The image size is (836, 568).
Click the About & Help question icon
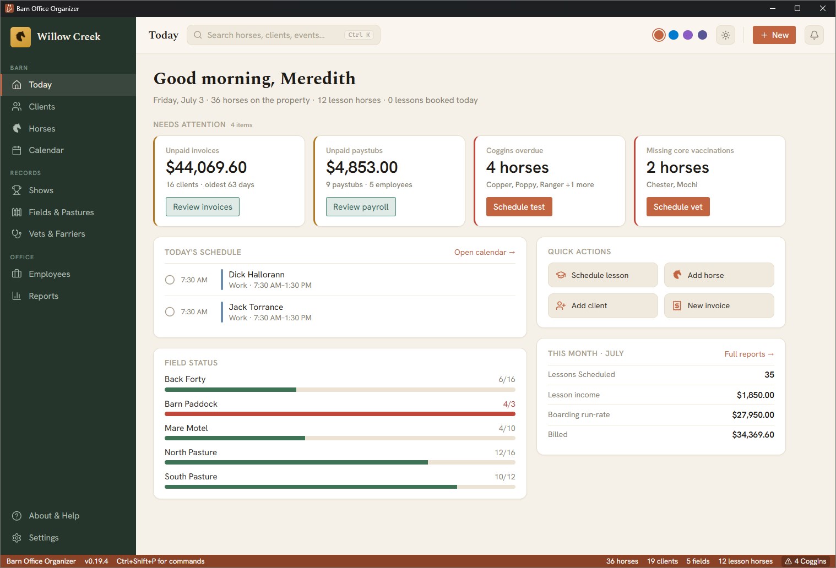17,516
